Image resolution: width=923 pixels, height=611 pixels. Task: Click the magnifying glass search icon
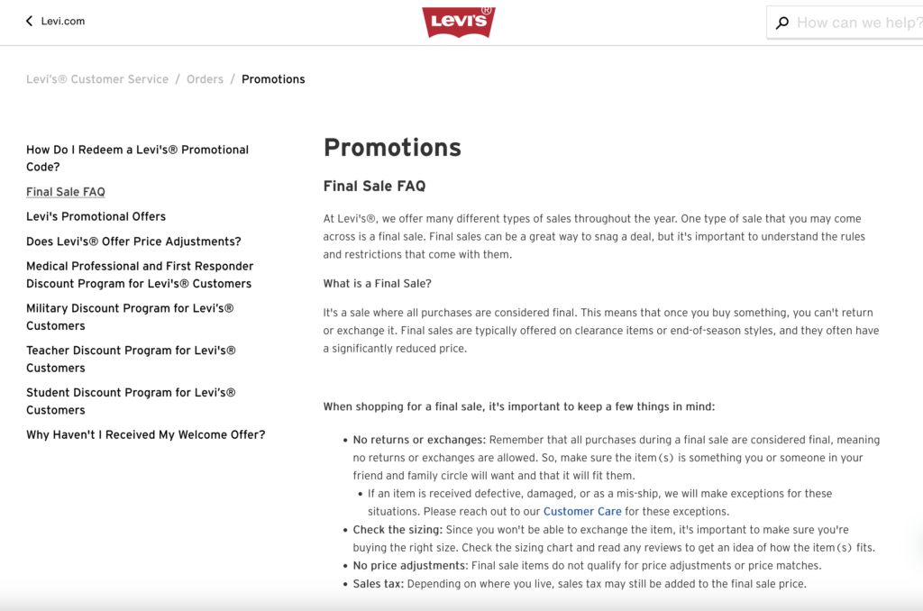tap(781, 22)
